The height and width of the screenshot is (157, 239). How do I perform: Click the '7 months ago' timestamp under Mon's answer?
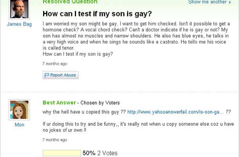[x=54, y=140]
